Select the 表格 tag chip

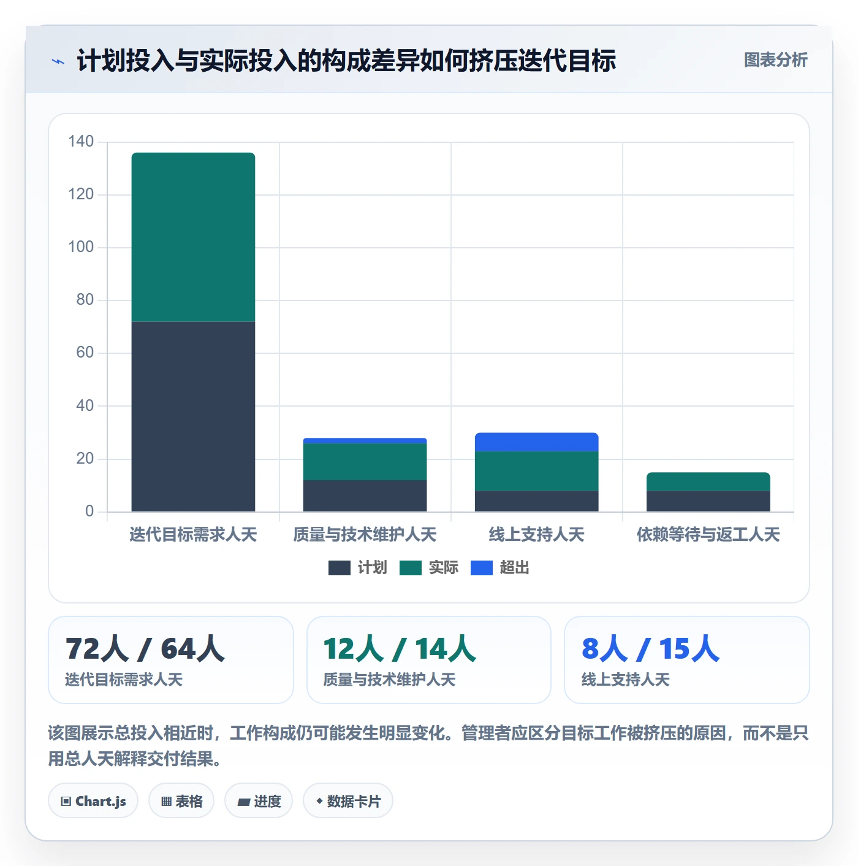(181, 801)
